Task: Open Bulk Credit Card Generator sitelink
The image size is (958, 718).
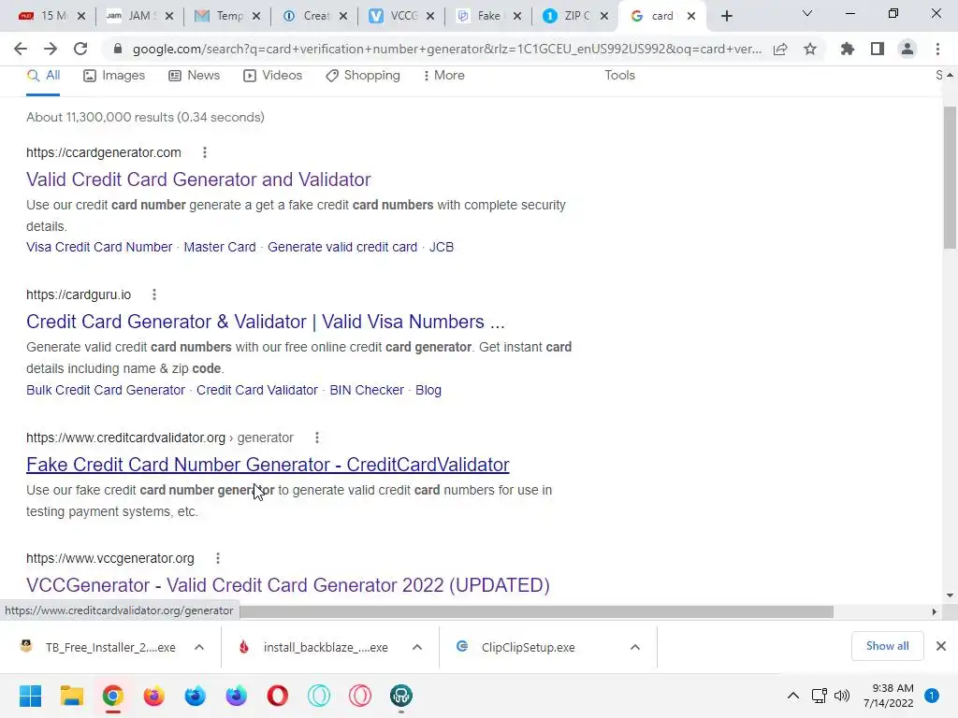Action: (x=105, y=390)
